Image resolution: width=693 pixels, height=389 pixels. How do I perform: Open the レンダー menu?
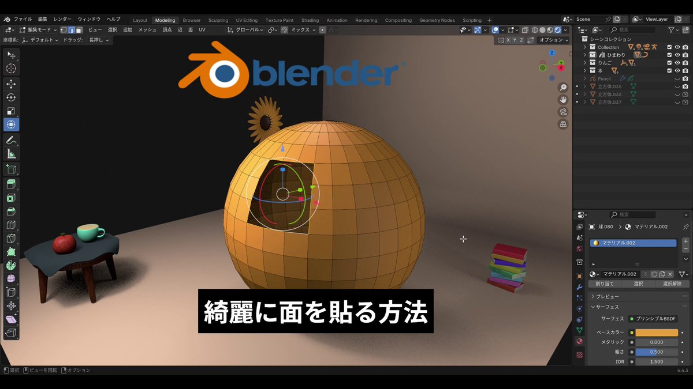(62, 19)
